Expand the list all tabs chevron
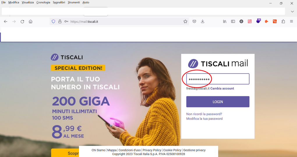The image size is (297, 157). tap(292, 12)
